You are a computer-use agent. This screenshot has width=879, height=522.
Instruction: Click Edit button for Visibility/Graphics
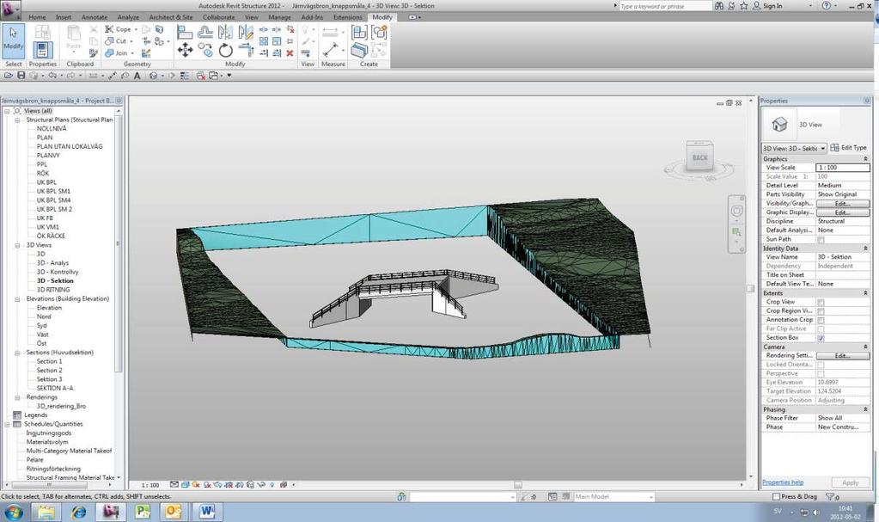[843, 204]
